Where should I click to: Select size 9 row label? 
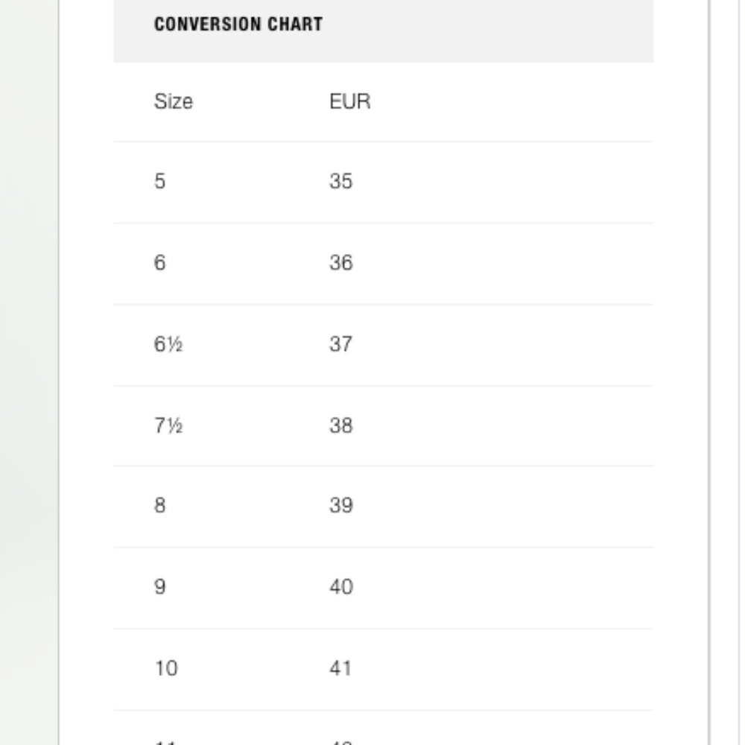coord(159,587)
